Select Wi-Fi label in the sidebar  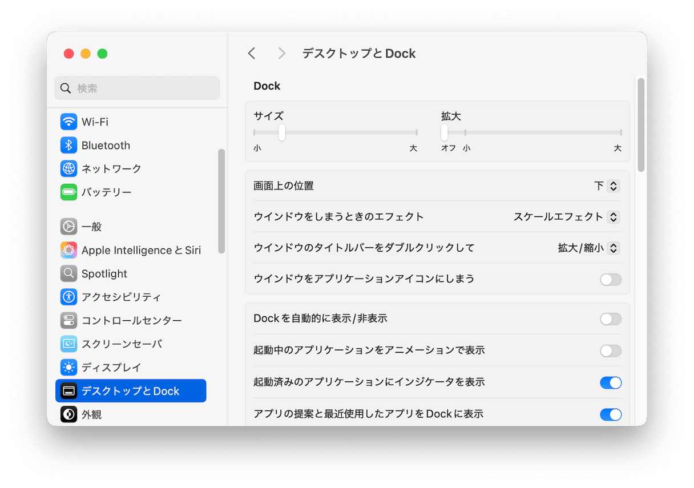pyautogui.click(x=95, y=122)
